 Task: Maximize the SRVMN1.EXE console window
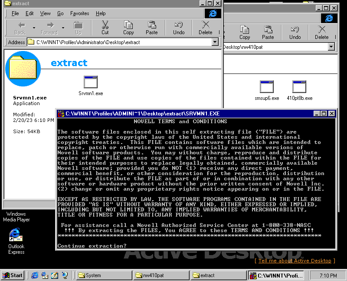click(324, 114)
